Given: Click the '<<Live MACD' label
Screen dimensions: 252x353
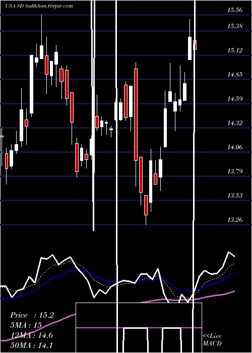Looking at the screenshot, I should 212,339.
